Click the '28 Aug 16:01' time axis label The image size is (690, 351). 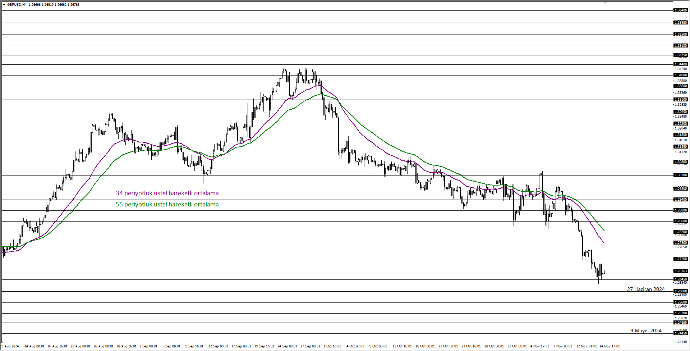126,346
